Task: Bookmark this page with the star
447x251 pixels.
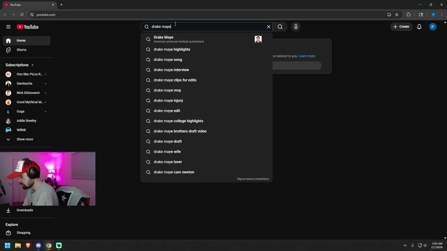Action: 397,15
